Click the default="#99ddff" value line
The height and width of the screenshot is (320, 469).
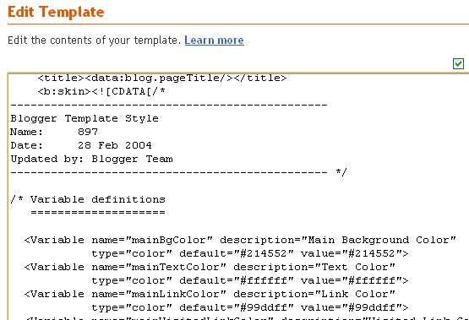tap(250, 307)
